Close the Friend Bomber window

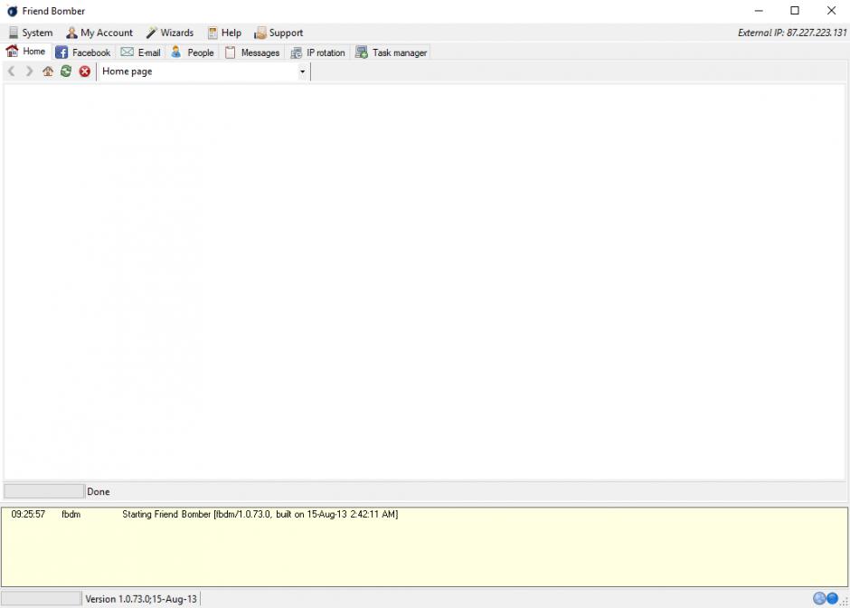point(831,11)
